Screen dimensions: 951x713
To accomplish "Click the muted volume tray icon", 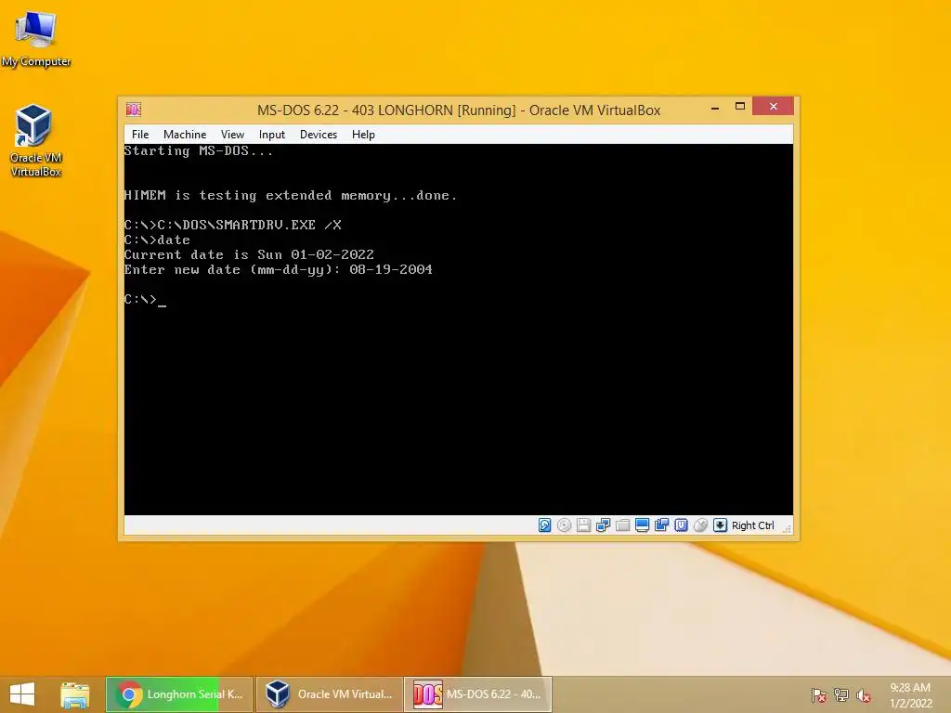I will [864, 695].
